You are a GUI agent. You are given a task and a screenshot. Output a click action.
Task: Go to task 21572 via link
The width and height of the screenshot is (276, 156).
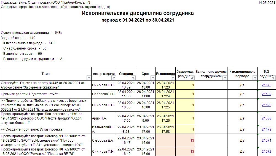pyautogui.click(x=266, y=152)
